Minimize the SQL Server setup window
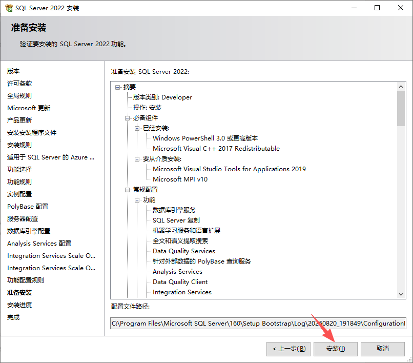 (x=354, y=8)
